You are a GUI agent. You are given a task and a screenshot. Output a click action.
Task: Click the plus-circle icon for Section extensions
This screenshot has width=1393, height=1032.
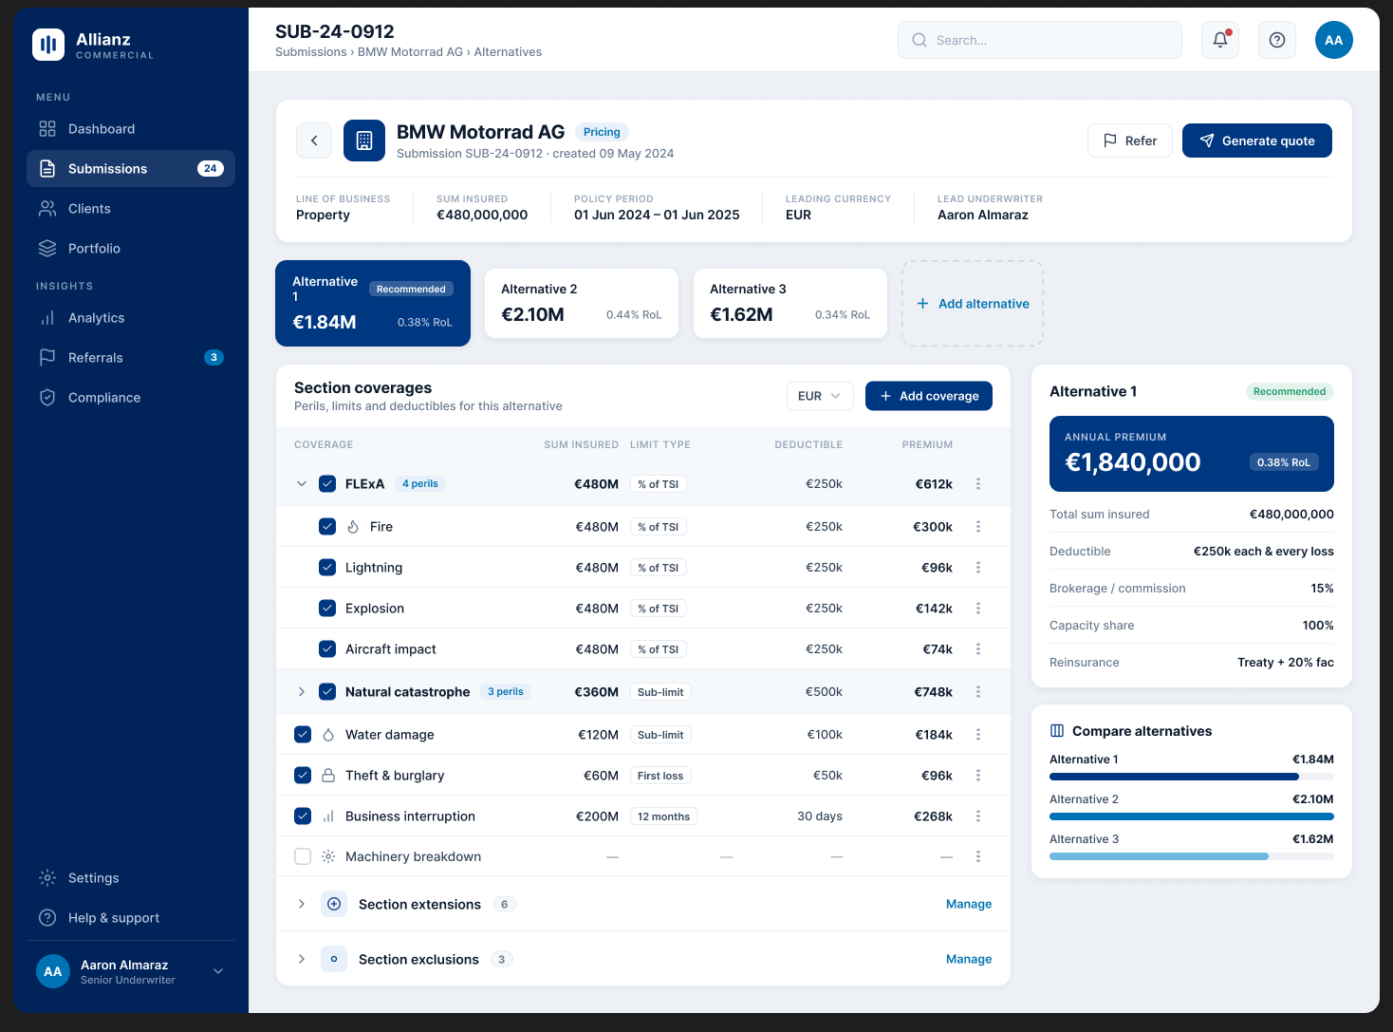click(x=334, y=905)
